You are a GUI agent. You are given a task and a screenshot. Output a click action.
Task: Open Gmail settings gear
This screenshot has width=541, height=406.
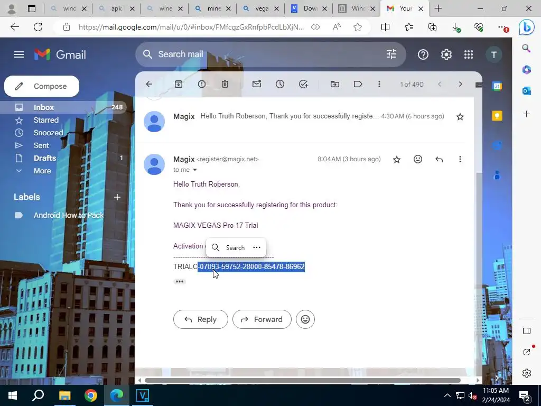(x=446, y=54)
